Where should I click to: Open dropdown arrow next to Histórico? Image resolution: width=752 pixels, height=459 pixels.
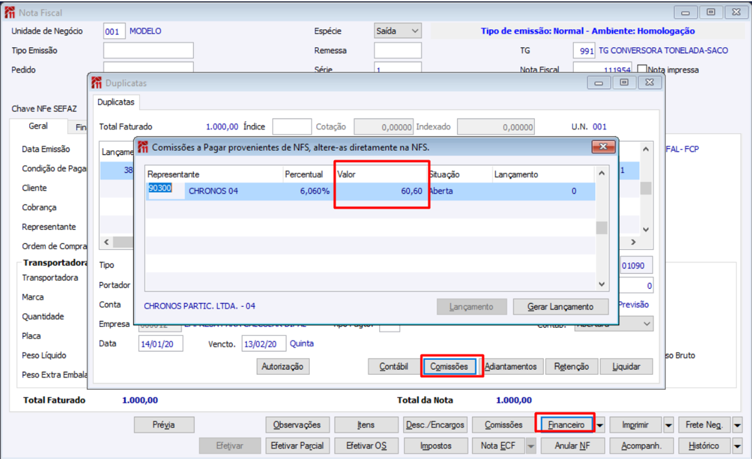click(x=738, y=445)
